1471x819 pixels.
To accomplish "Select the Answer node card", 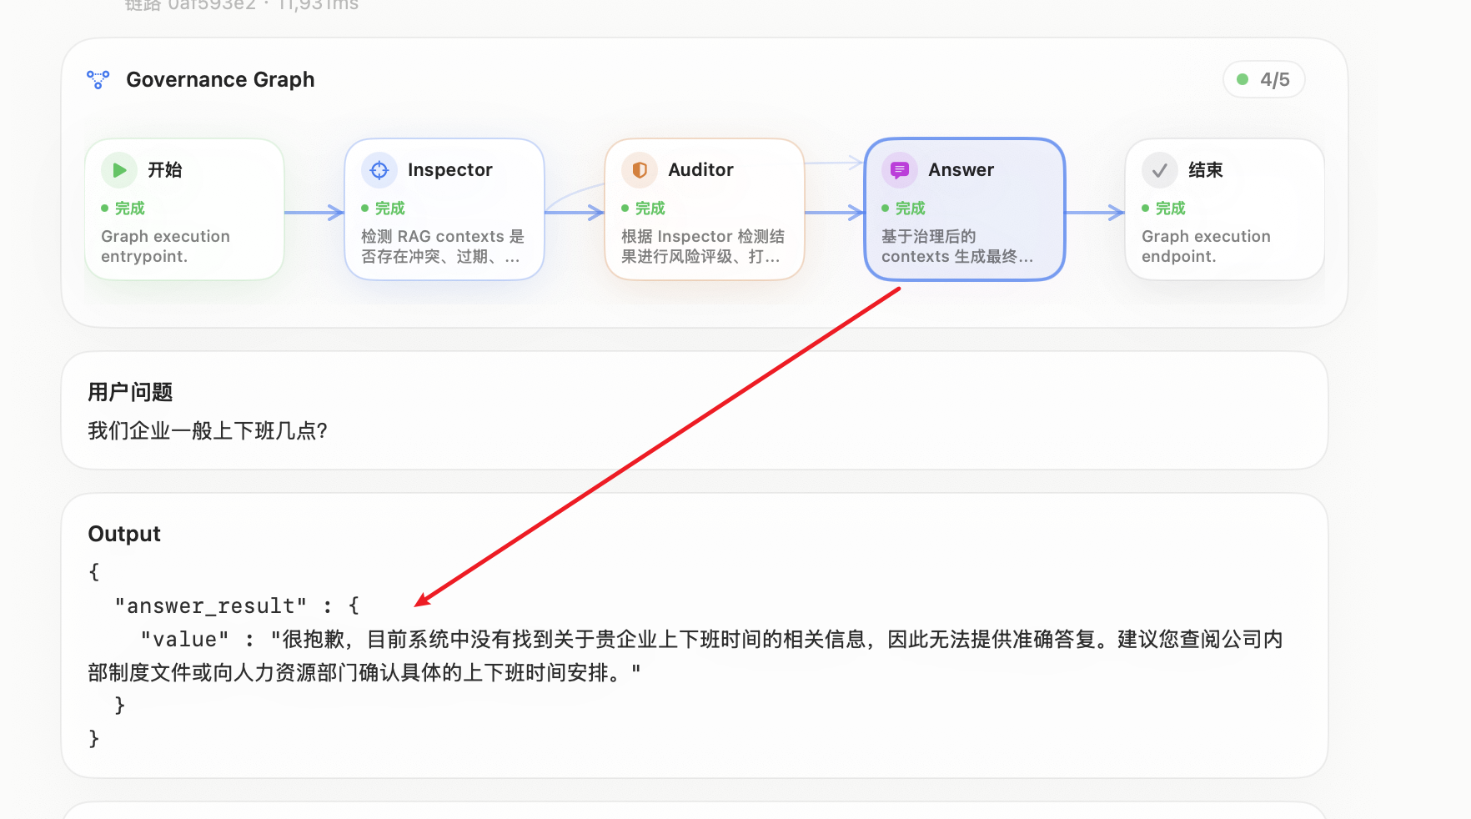I will 965,209.
